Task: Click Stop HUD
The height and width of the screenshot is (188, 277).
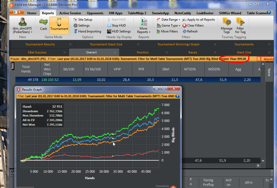Action: click(x=117, y=25)
